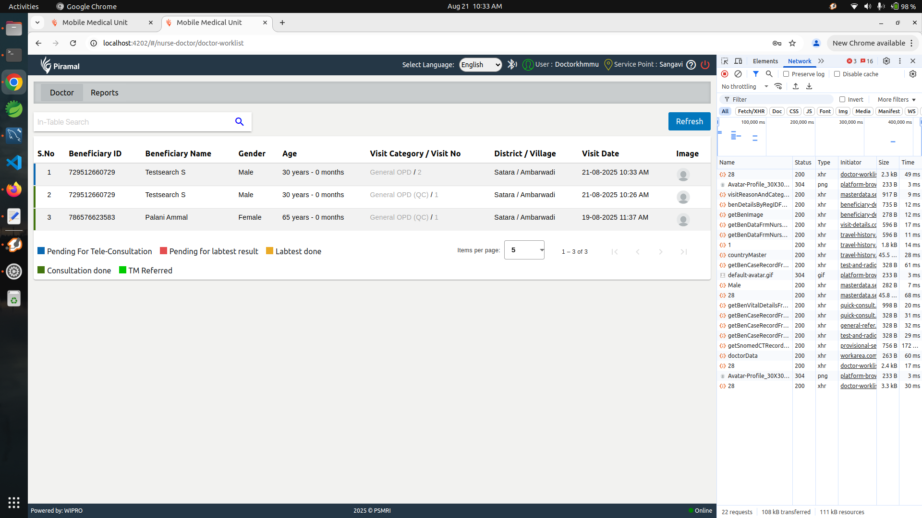Screen dimensions: 922x518
Task: Switch to the Reports tab
Action: pos(104,93)
